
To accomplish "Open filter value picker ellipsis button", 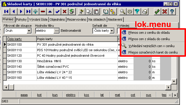I will click(x=57, y=31).
